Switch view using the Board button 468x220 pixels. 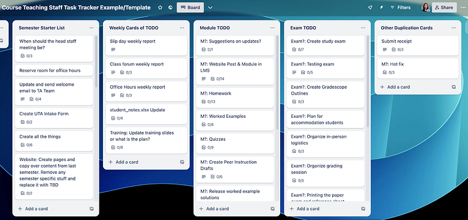190,8
